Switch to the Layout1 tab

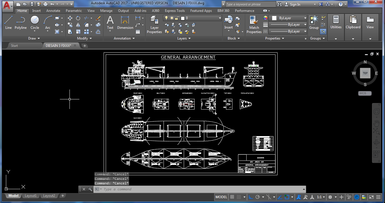[31, 195]
